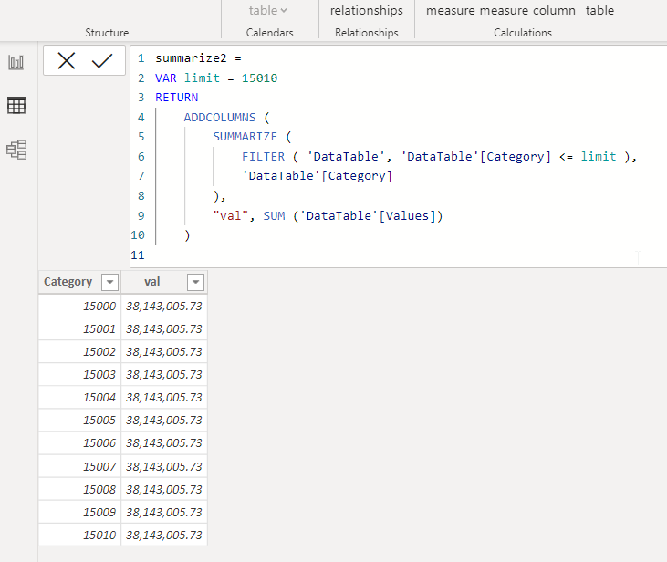The image size is (667, 562).
Task: Click FILTER function in formula
Action: 264,157
